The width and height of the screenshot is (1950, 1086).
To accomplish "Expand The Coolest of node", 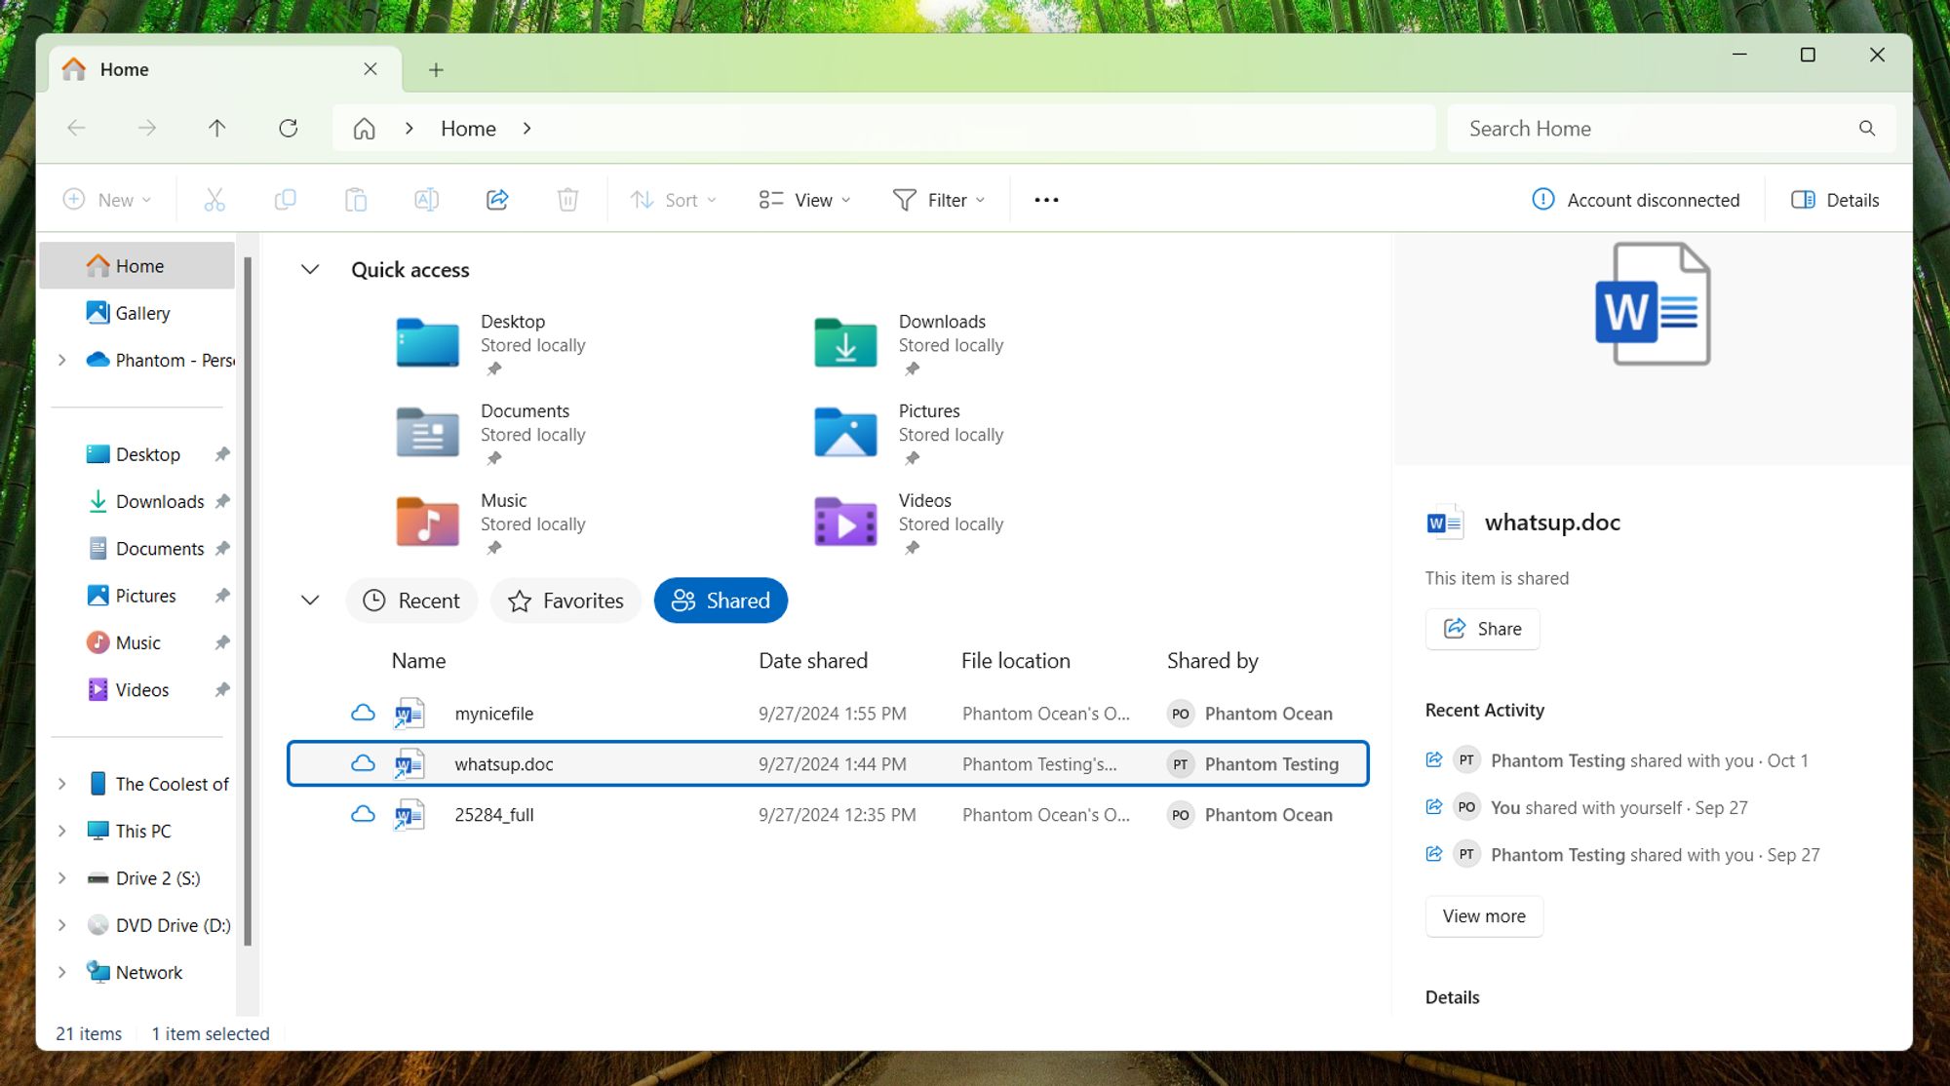I will [x=62, y=784].
